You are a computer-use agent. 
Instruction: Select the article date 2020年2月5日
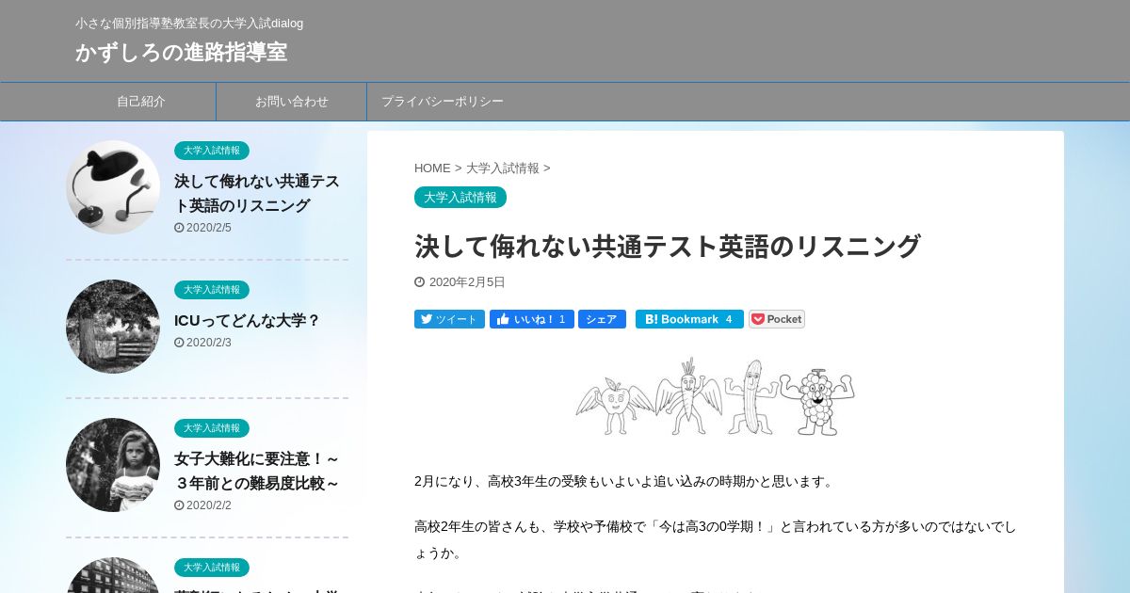460,282
